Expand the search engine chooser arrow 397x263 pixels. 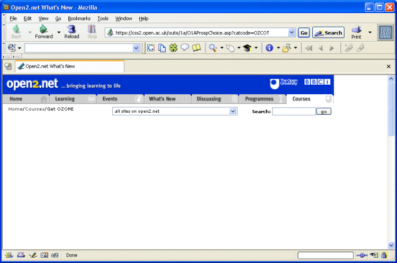(x=20, y=48)
